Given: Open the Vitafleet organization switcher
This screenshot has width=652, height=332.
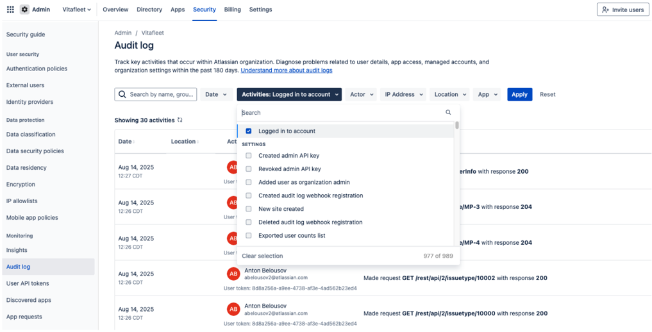Looking at the screenshot, I should (76, 10).
